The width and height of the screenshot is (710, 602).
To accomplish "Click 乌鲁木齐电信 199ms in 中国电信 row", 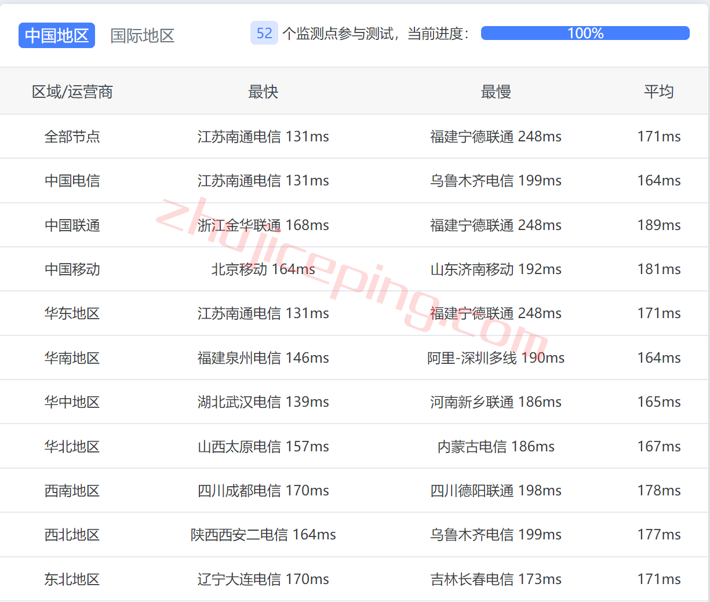I will click(x=496, y=181).
